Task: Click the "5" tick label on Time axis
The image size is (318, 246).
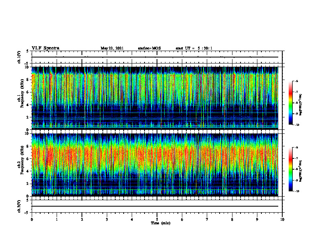Action: click(157, 219)
